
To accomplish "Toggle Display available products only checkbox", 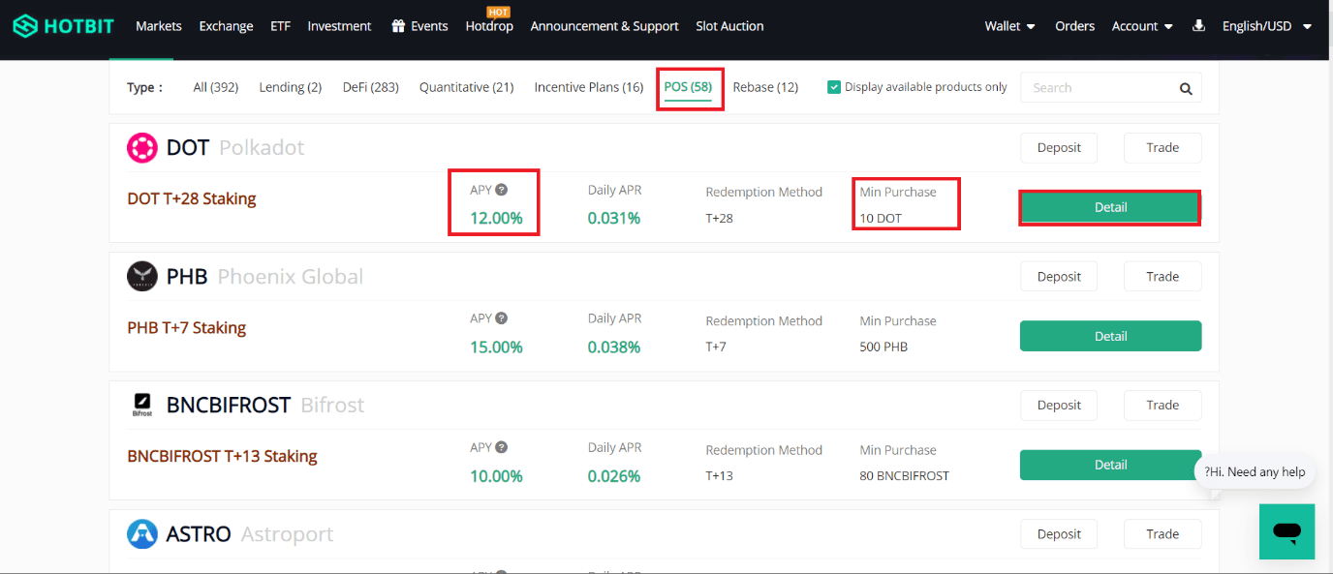I will 834,87.
